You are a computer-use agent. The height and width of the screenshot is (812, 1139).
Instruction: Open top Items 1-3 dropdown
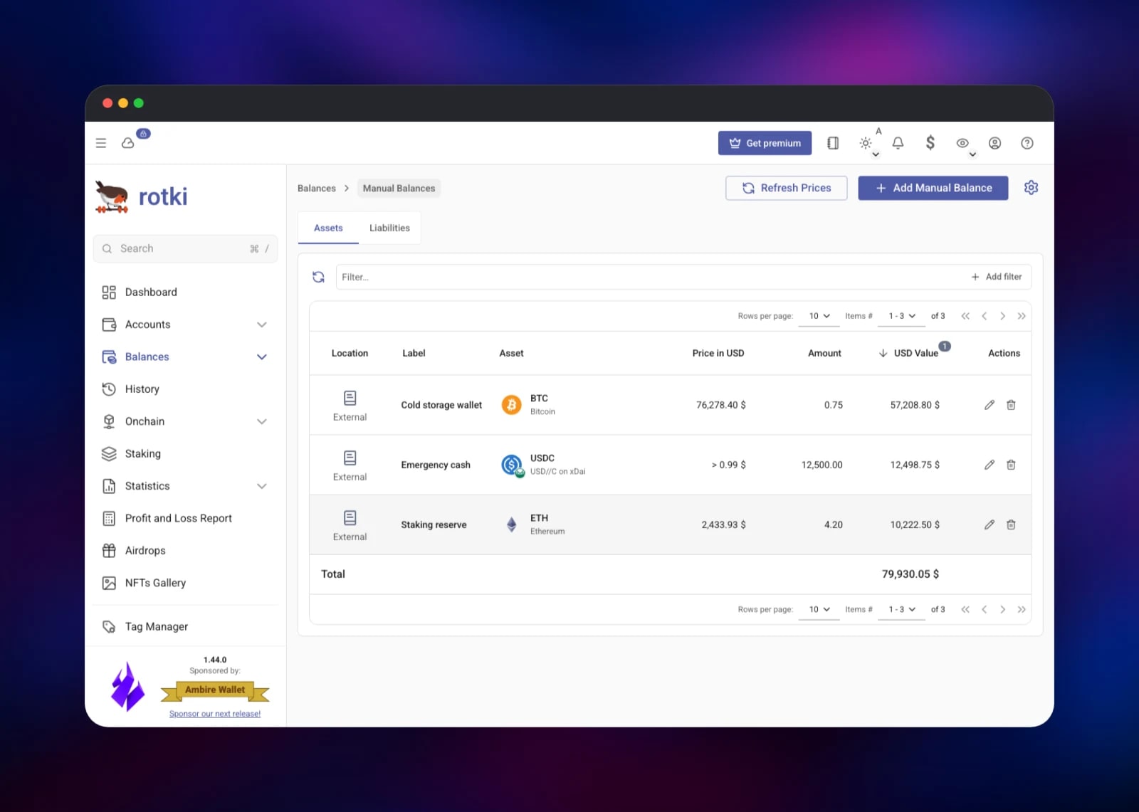click(901, 316)
